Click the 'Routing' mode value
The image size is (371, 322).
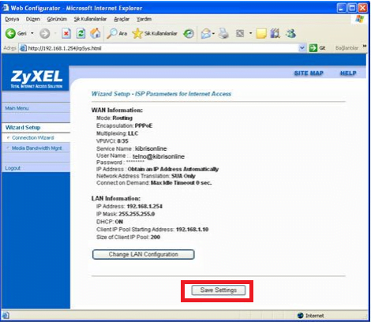click(122, 118)
